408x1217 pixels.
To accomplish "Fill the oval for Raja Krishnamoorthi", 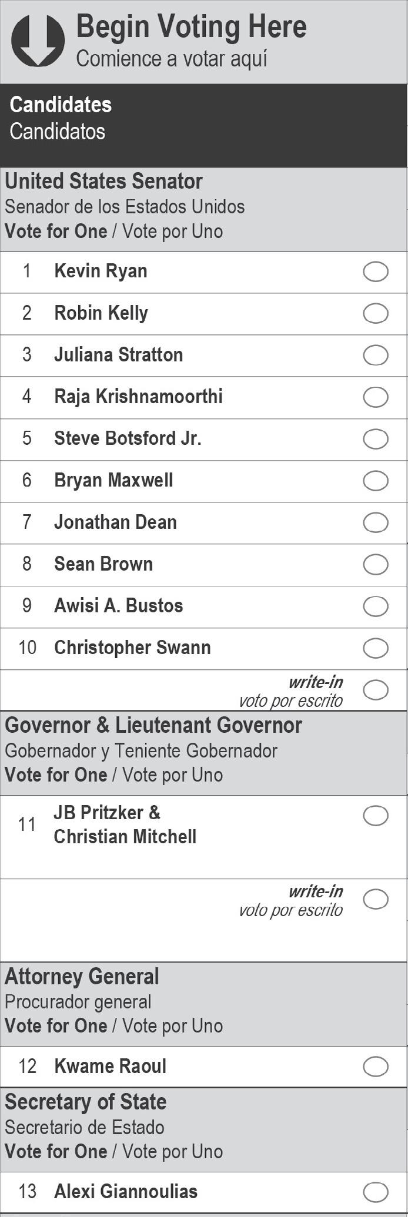I will pyautogui.click(x=375, y=397).
